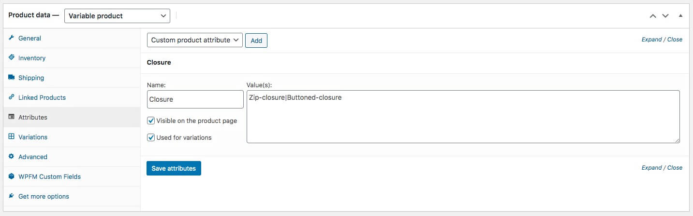Collapse the Product data panel triangle
The width and height of the screenshot is (693, 216).
pyautogui.click(x=680, y=16)
